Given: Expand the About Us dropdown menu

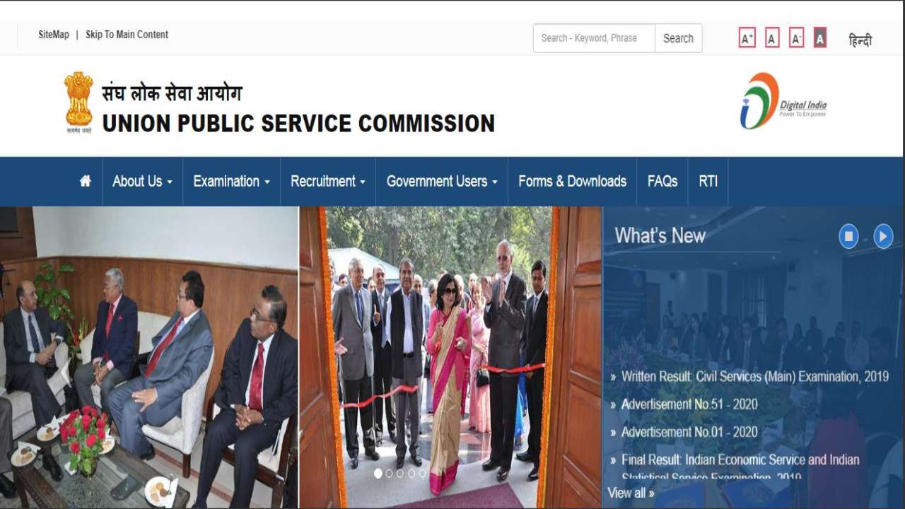Looking at the screenshot, I should pos(142,182).
